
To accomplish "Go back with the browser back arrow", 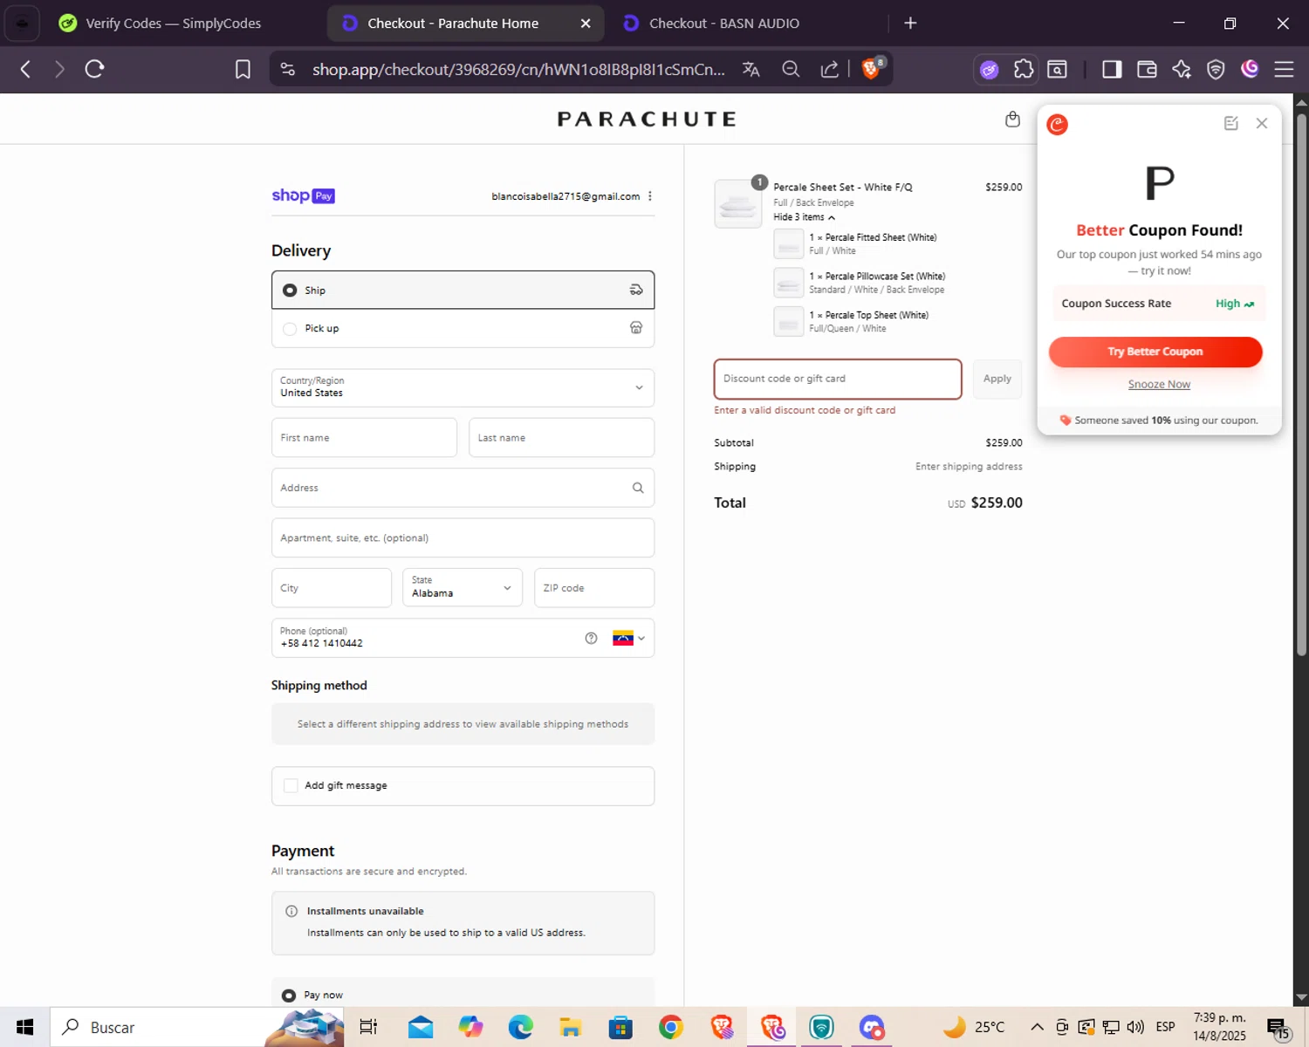I will [x=25, y=69].
